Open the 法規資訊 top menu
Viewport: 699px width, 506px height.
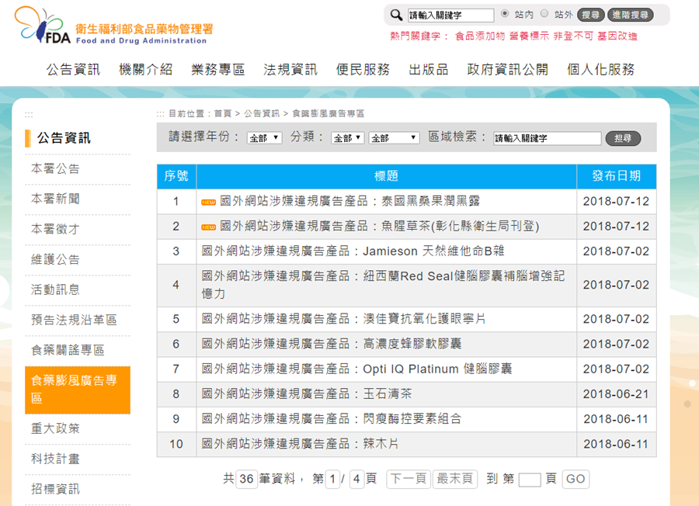click(290, 69)
